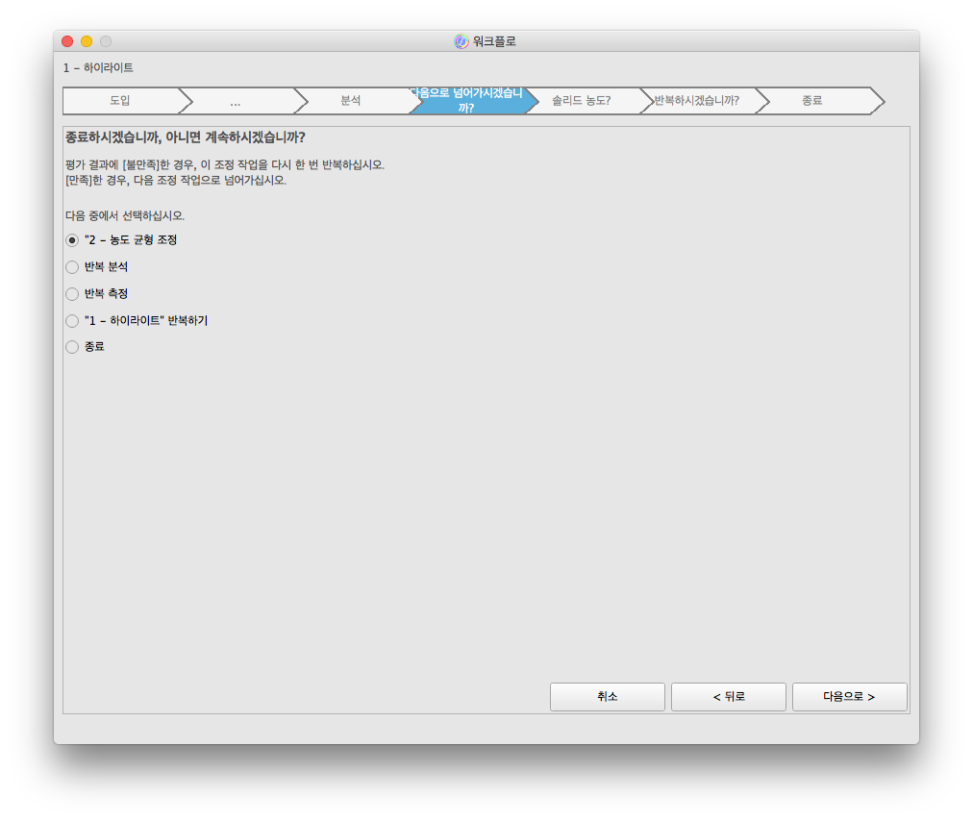The height and width of the screenshot is (821, 973).
Task: Click the 취소 button
Action: tap(607, 697)
